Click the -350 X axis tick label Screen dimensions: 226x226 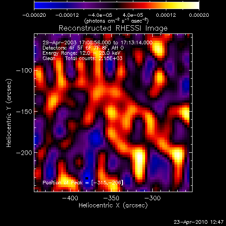click(111, 198)
